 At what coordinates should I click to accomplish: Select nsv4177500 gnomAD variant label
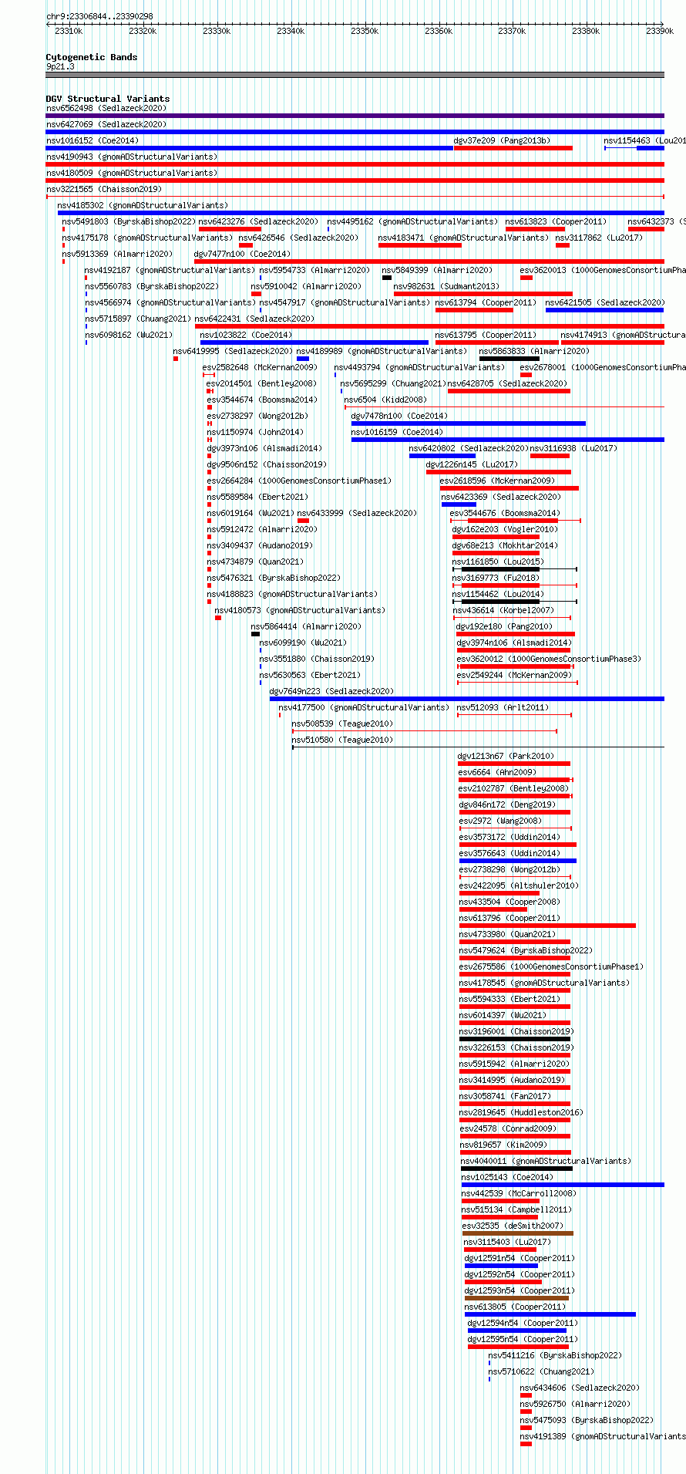pos(364,707)
